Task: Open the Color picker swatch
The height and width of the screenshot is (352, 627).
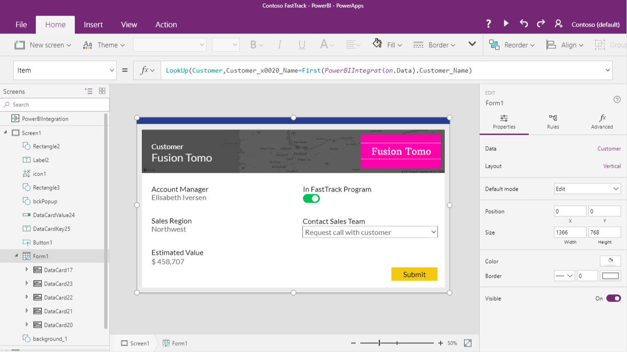Action: point(610,261)
